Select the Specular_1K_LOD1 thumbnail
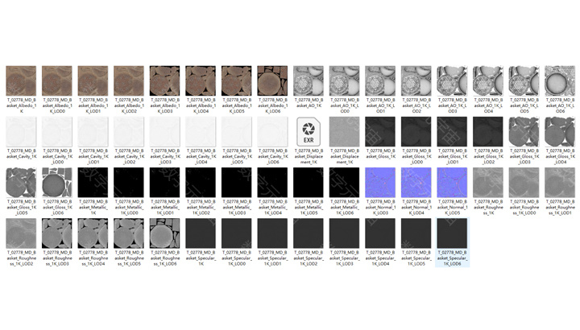This screenshot has width=580, height=330. [272, 233]
